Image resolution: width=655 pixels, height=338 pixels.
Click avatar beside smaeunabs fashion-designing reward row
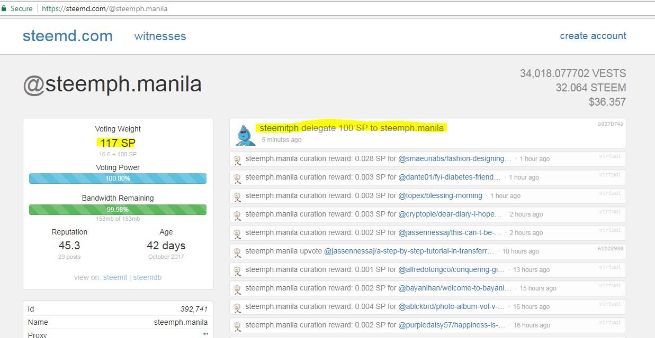tap(238, 159)
